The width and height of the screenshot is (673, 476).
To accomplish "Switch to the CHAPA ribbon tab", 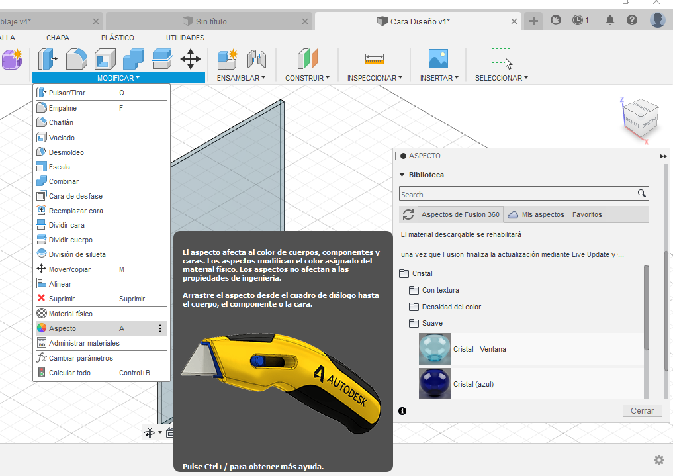I will 58,38.
